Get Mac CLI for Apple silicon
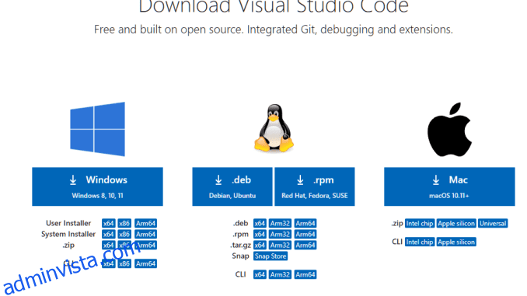 click(x=456, y=242)
